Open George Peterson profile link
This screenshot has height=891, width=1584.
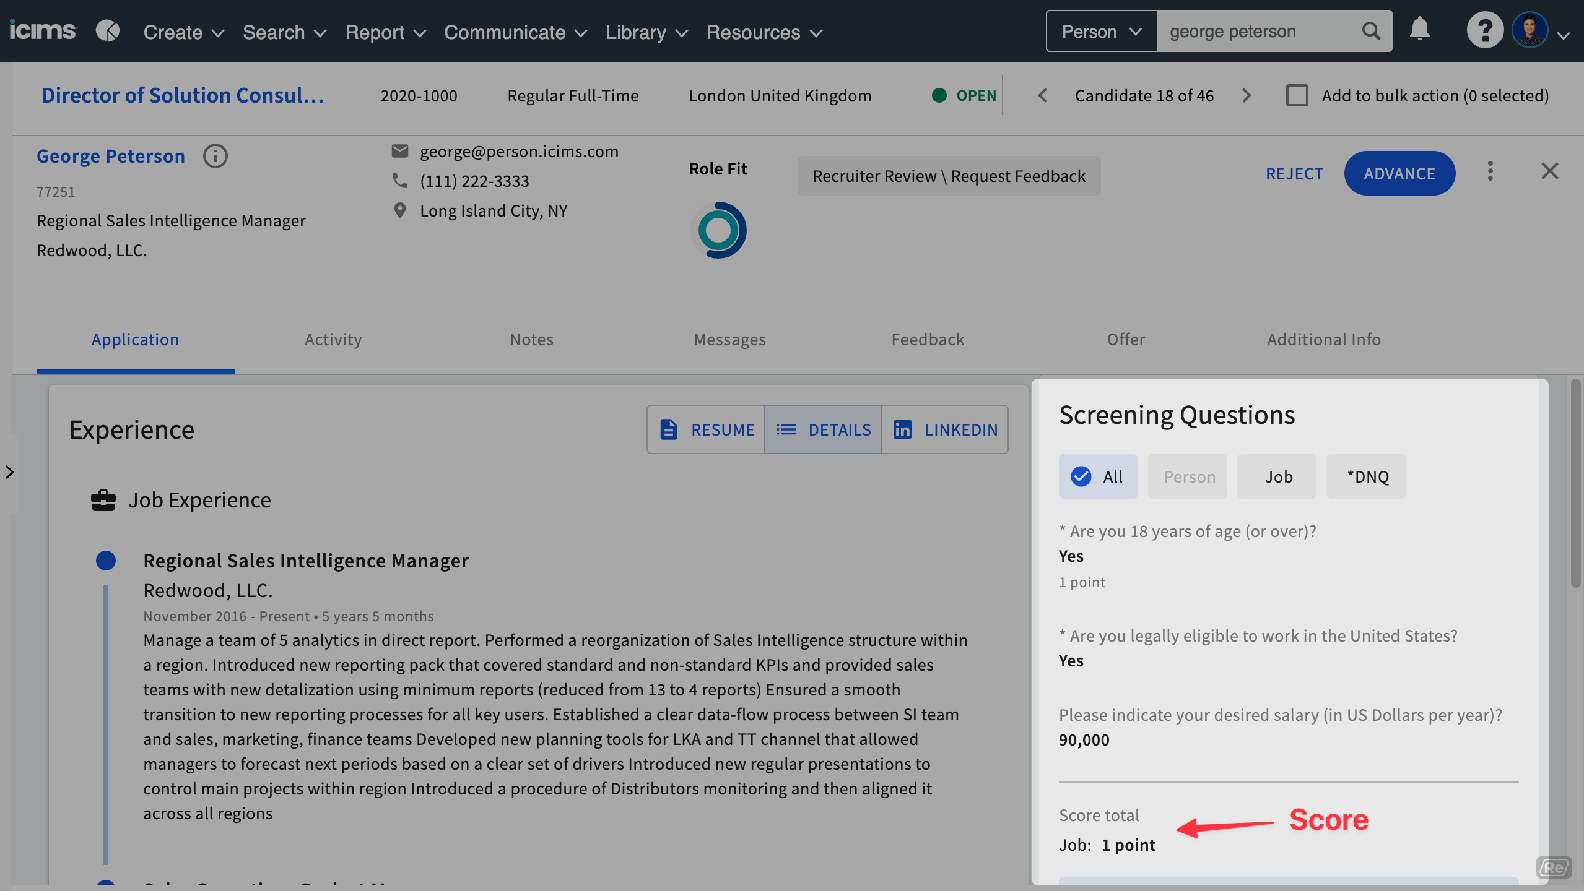click(111, 156)
